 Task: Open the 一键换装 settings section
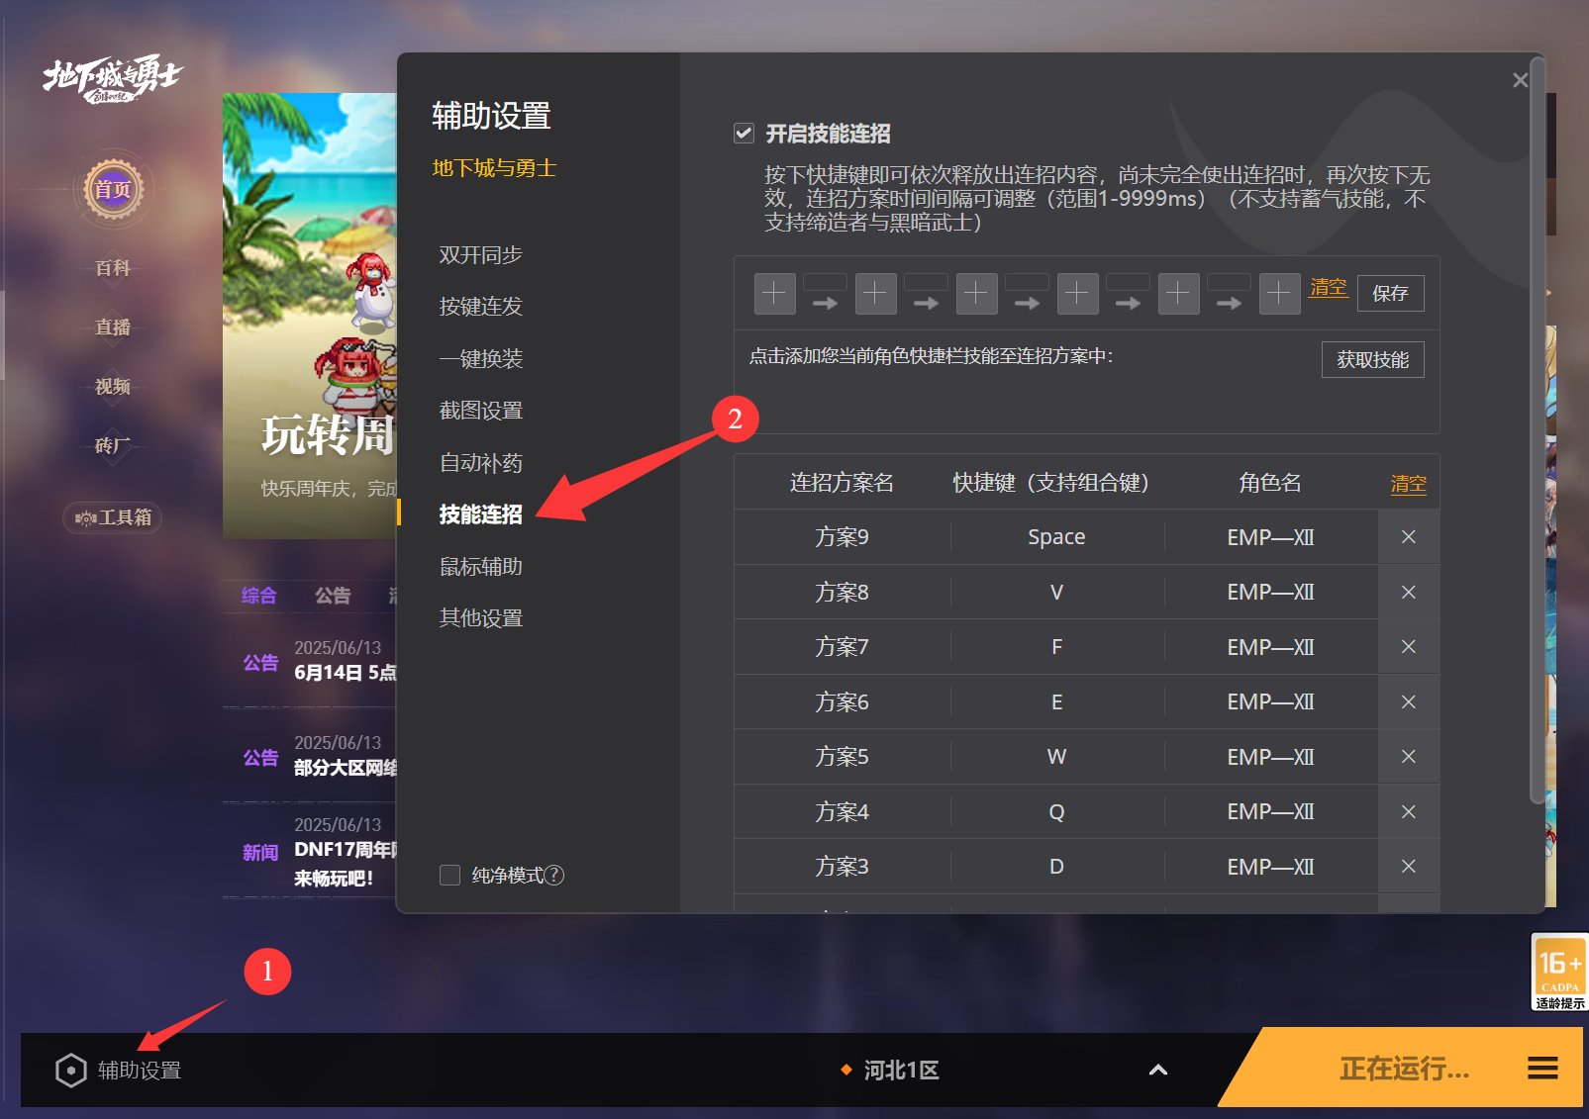tap(481, 359)
